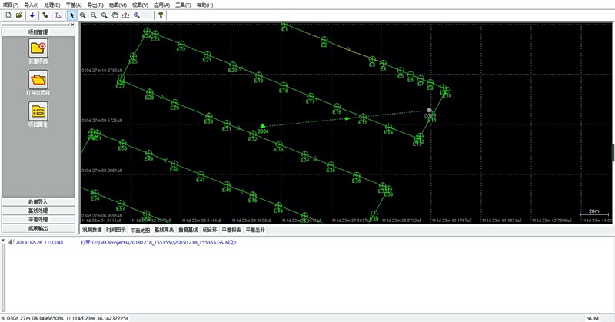615x322 pixels.
Task: Switch to the 闭合环 tab
Action: [x=210, y=230]
